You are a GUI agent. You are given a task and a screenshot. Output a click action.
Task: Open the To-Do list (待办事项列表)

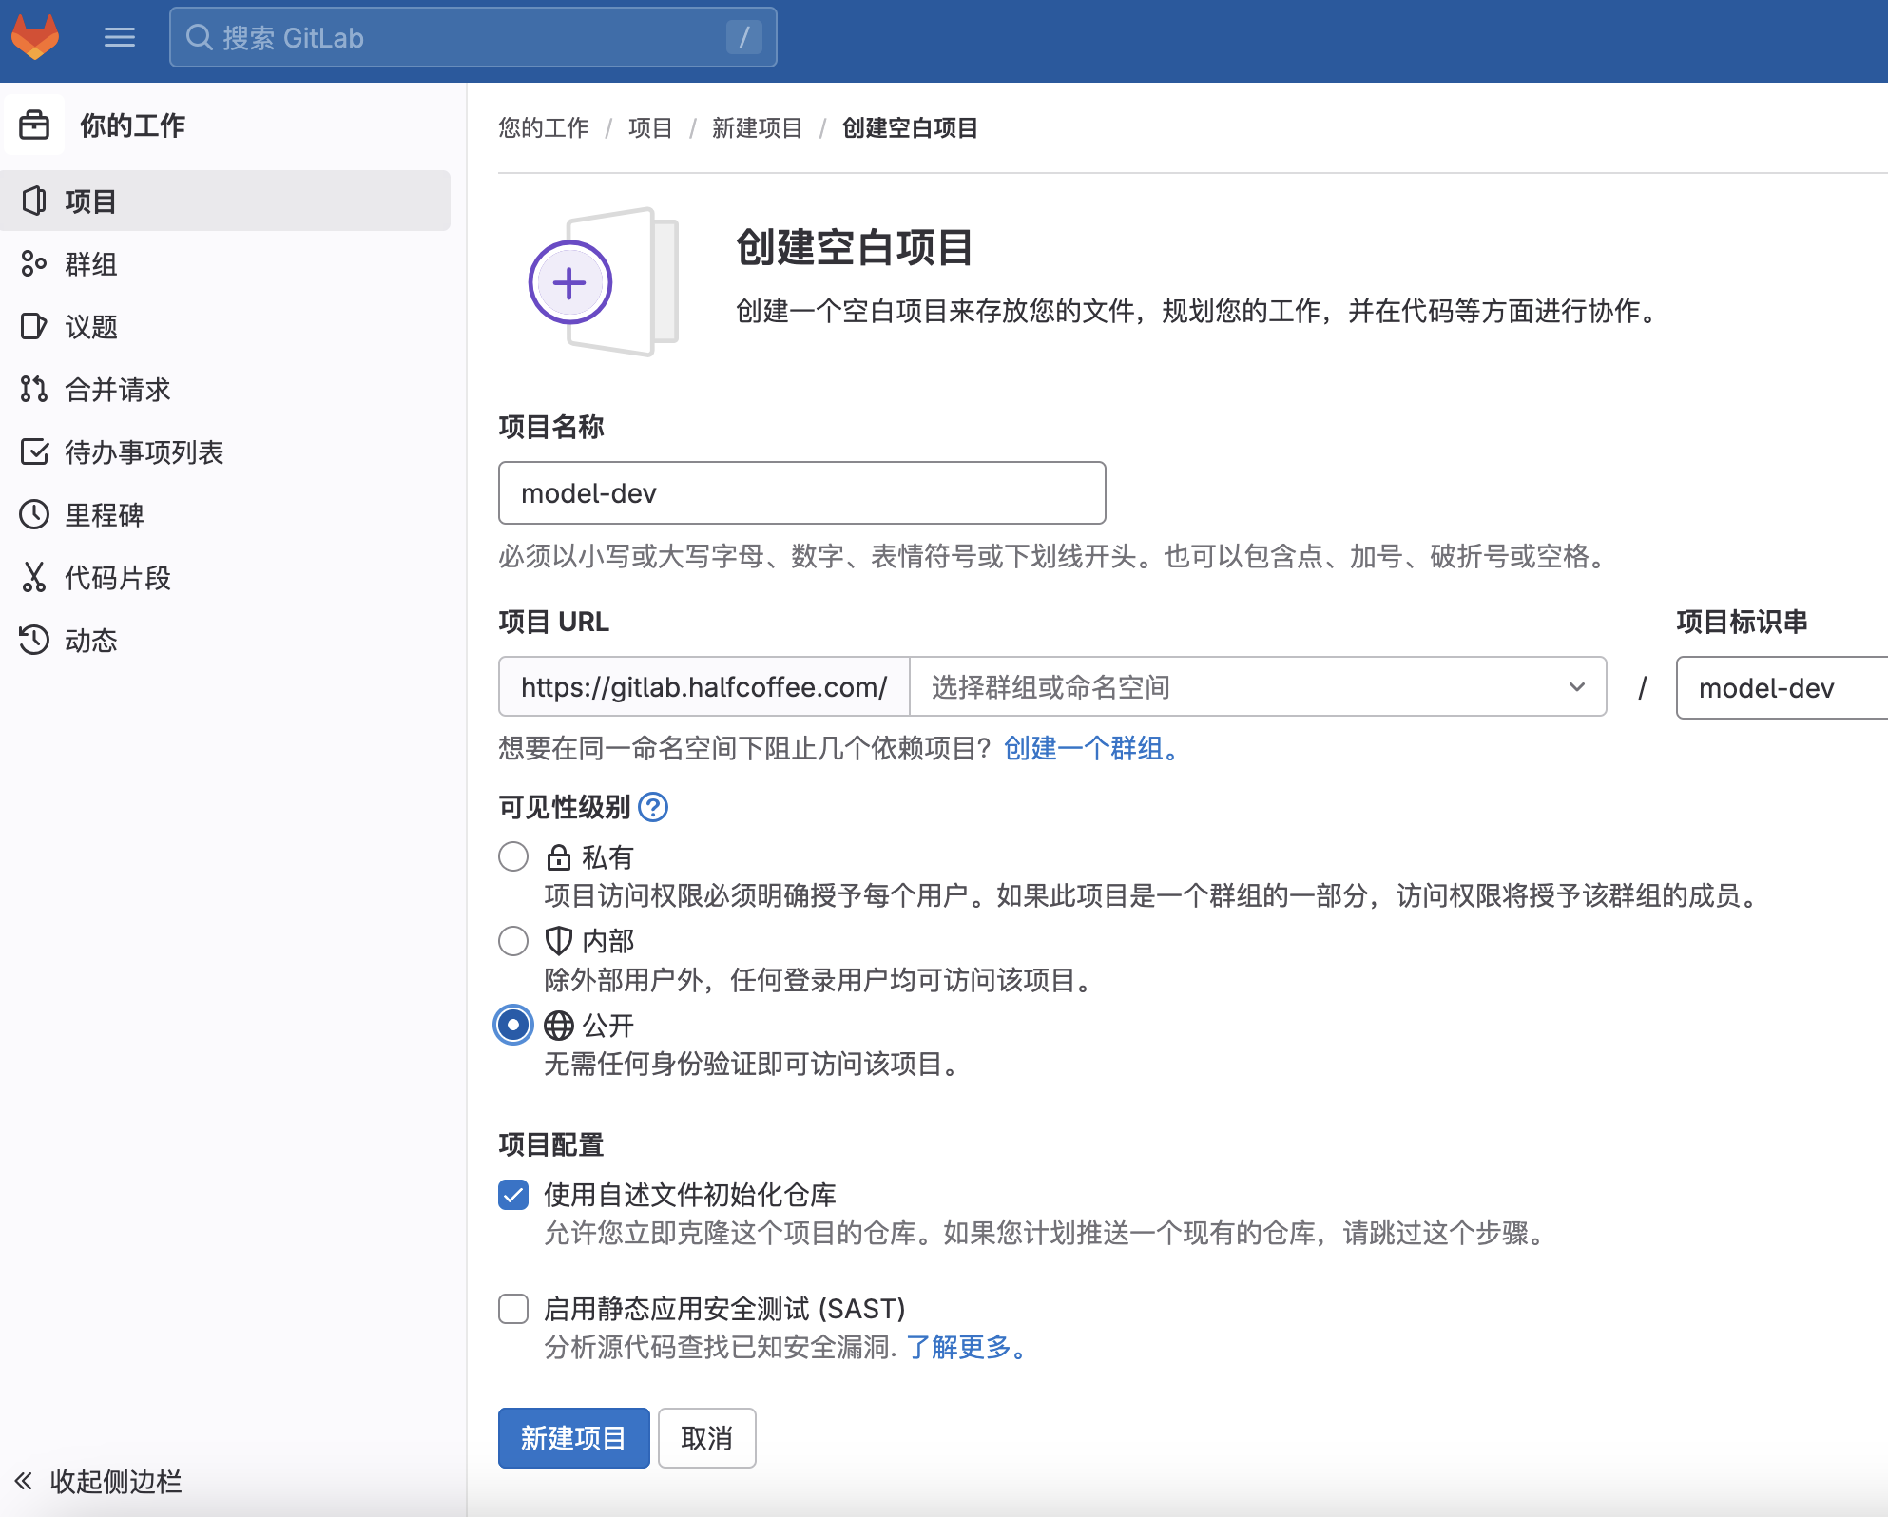[144, 452]
